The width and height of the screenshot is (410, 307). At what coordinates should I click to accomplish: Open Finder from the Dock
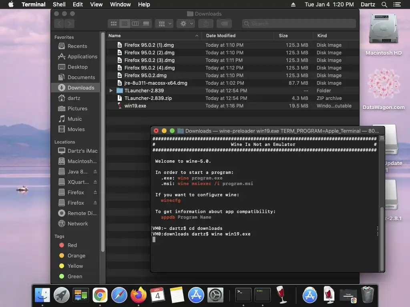[42, 295]
